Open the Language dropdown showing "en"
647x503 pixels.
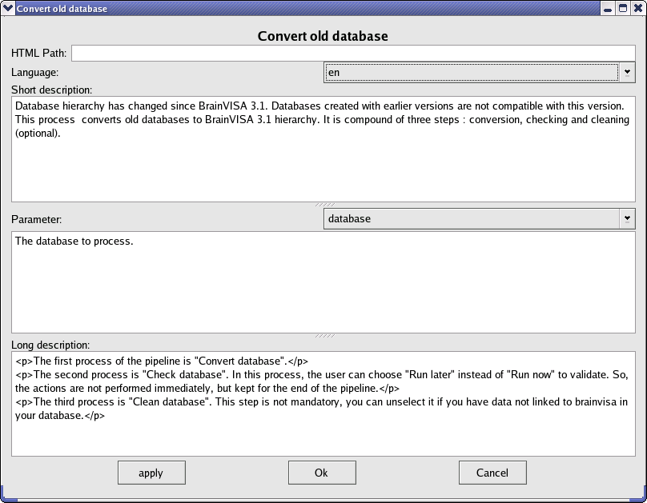[472, 71]
